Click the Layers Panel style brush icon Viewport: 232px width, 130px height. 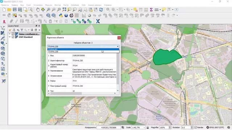tap(10, 30)
